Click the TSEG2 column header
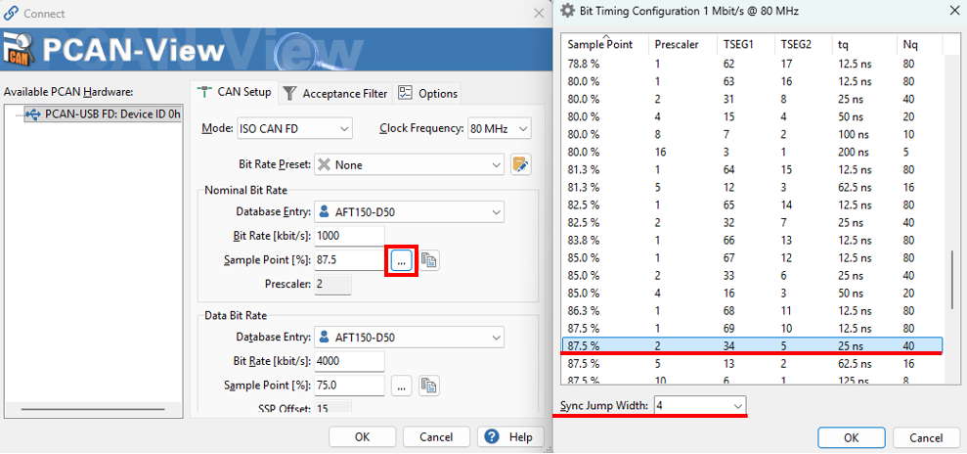Viewport: 967px width, 454px height. [x=804, y=44]
